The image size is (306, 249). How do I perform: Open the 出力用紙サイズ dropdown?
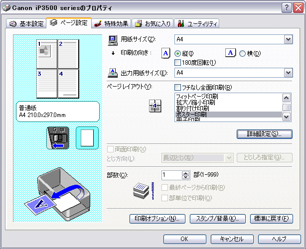pos(288,73)
